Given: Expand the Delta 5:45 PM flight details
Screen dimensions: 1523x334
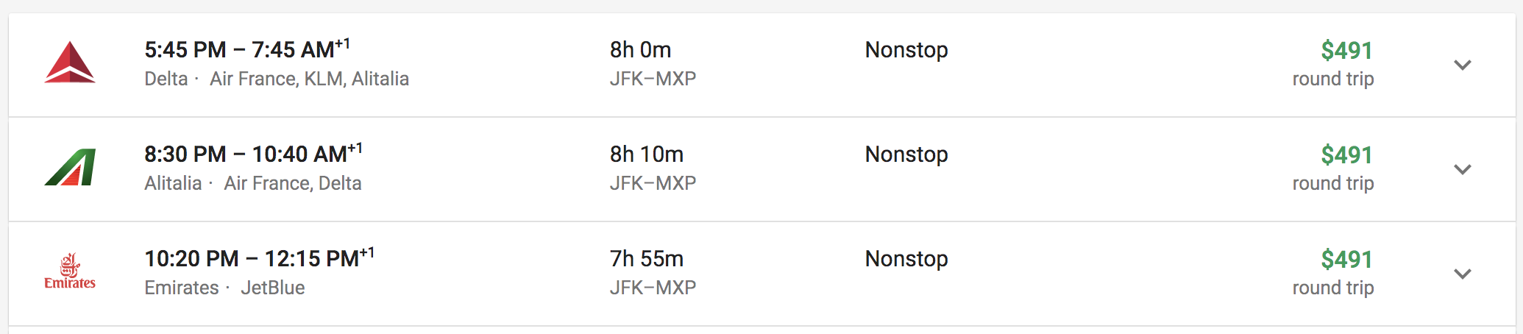Looking at the screenshot, I should tap(1463, 65).
